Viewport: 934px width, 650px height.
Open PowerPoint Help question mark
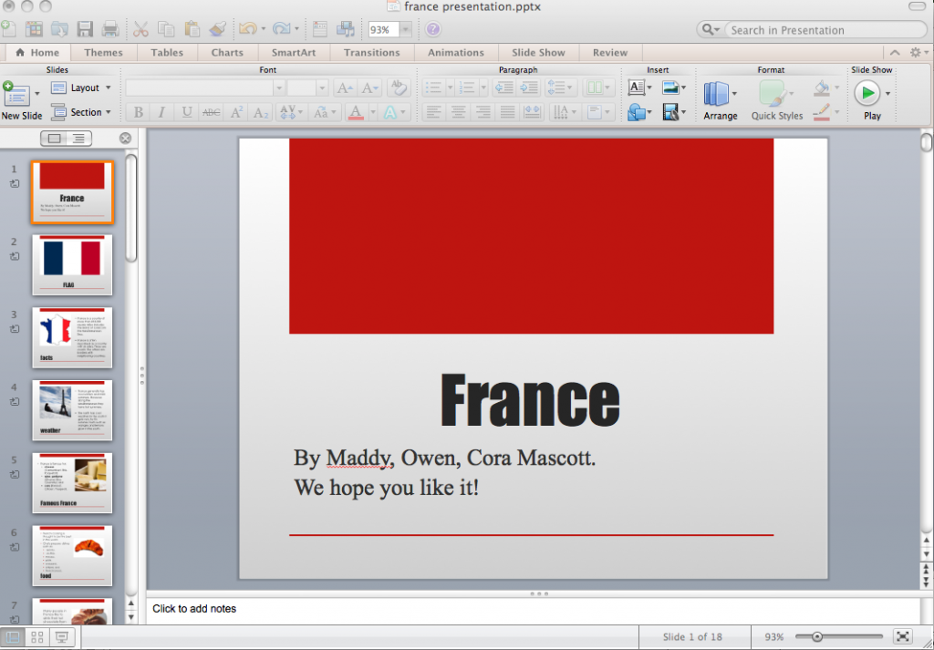433,28
